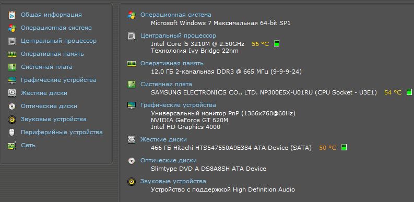Click the Windows flag icon in sidebar
414x202 pixels.
pyautogui.click(x=12, y=28)
